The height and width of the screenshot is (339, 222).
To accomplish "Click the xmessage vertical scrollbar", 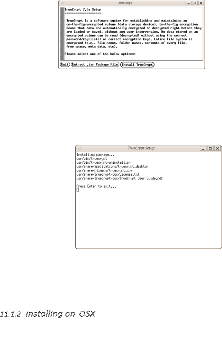I will (62, 33).
